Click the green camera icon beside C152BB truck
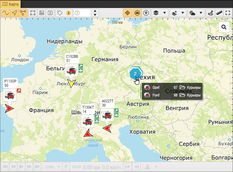Screen dimensions: 233x172 click(x=81, y=70)
